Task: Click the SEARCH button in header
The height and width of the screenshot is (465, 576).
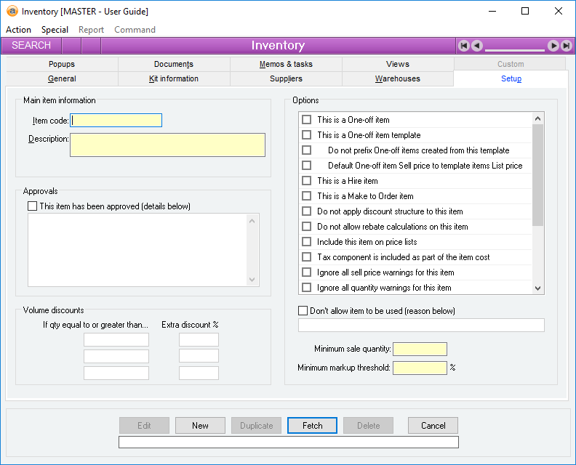Action: click(32, 46)
